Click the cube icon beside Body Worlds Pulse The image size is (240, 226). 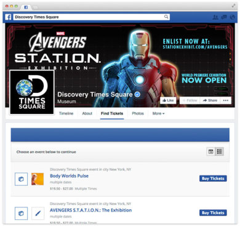click(x=21, y=179)
